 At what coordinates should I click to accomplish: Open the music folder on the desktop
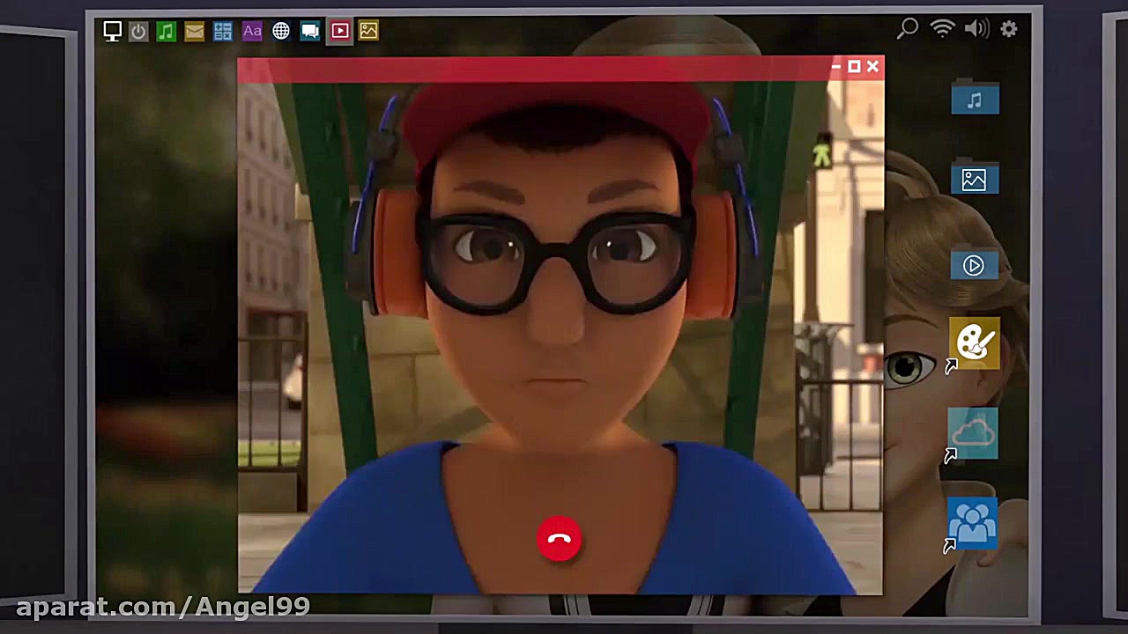coord(975,99)
